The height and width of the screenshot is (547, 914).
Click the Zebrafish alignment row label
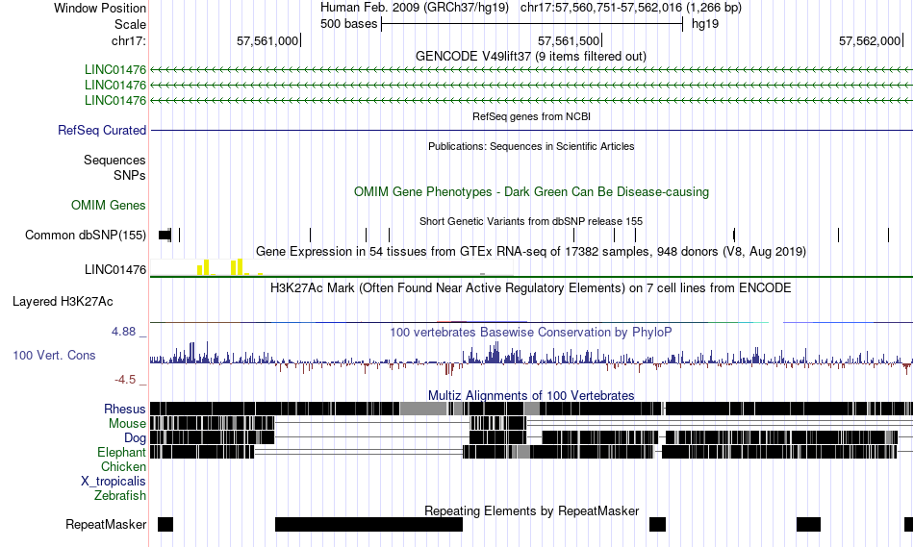(120, 496)
